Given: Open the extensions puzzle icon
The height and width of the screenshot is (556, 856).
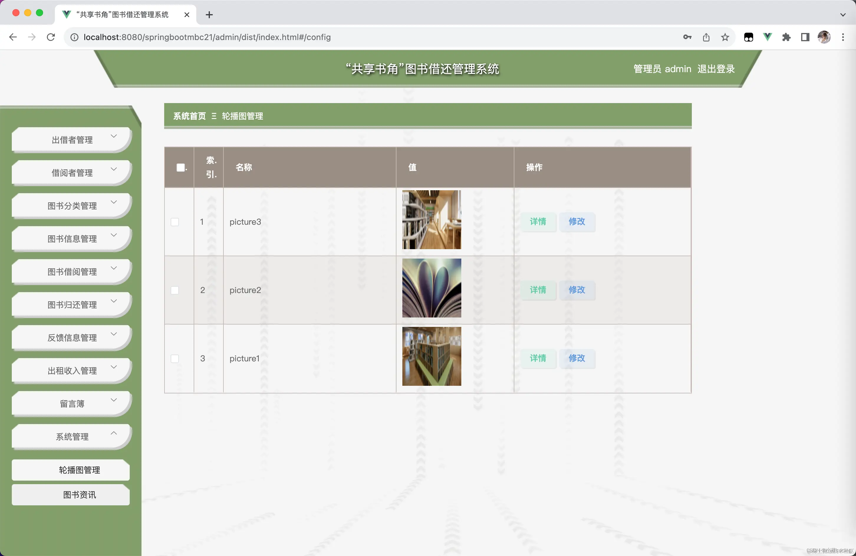Looking at the screenshot, I should pos(786,37).
